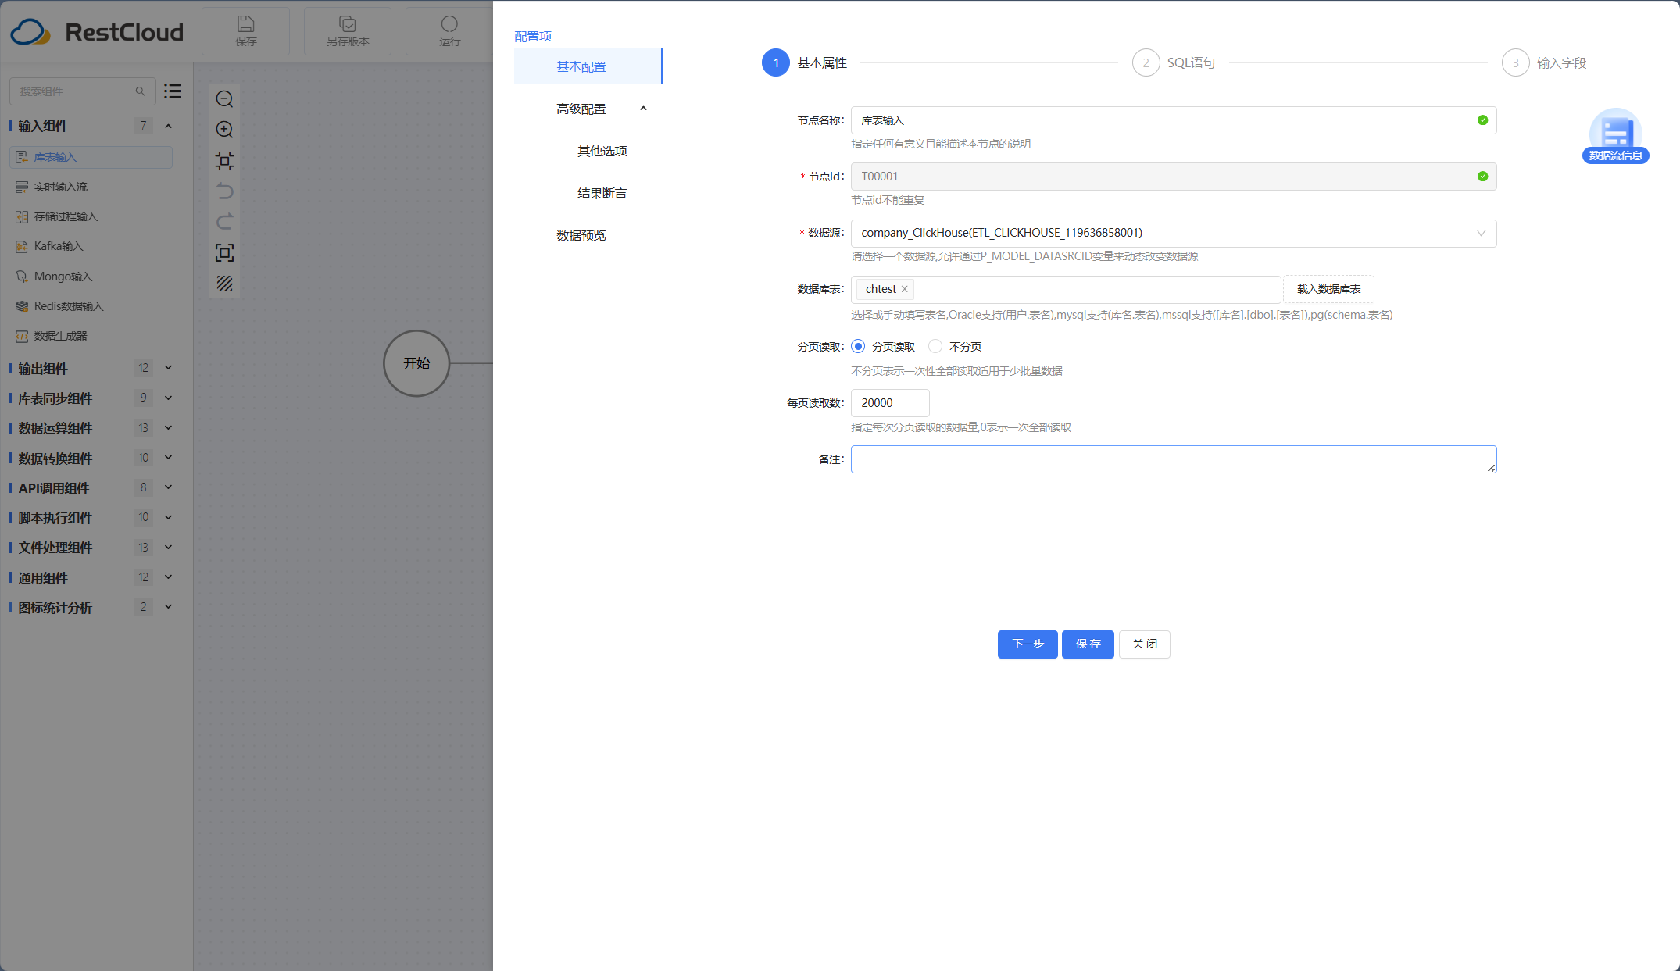Click the zoom out magnifier icon
The image size is (1680, 971).
tap(224, 99)
